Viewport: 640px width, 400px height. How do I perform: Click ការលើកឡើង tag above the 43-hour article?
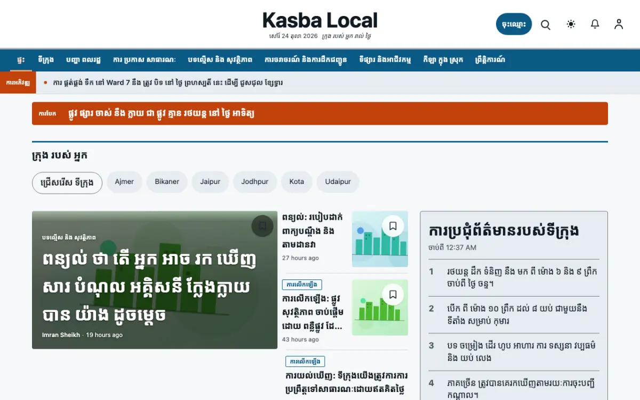[302, 285]
